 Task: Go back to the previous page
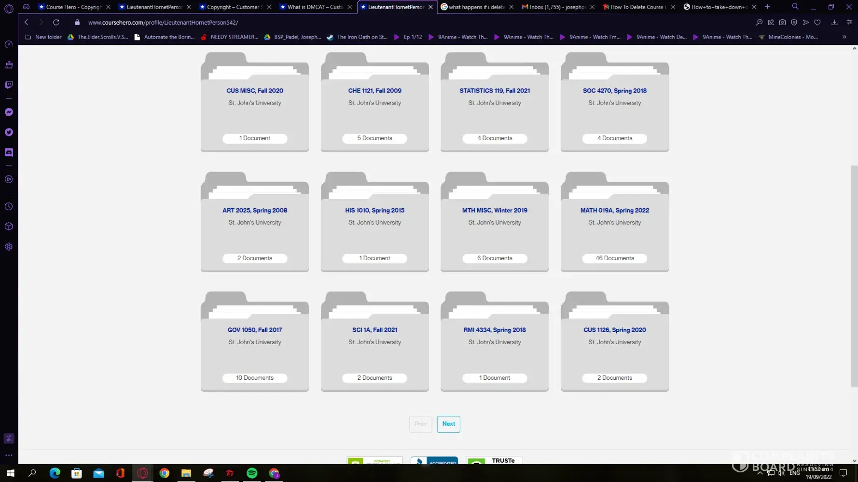(27, 22)
